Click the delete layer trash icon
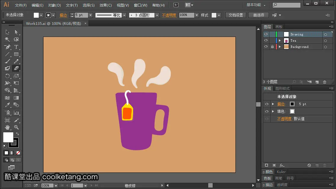 pos(325,82)
